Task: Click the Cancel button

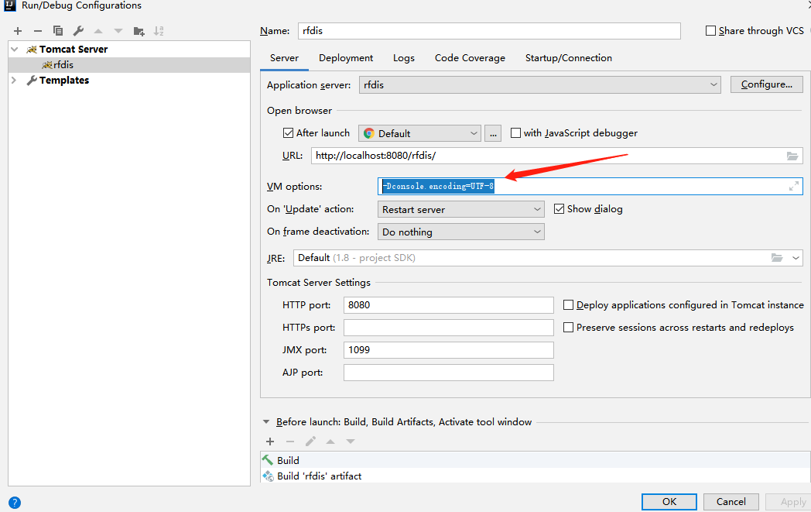Action: [x=731, y=502]
